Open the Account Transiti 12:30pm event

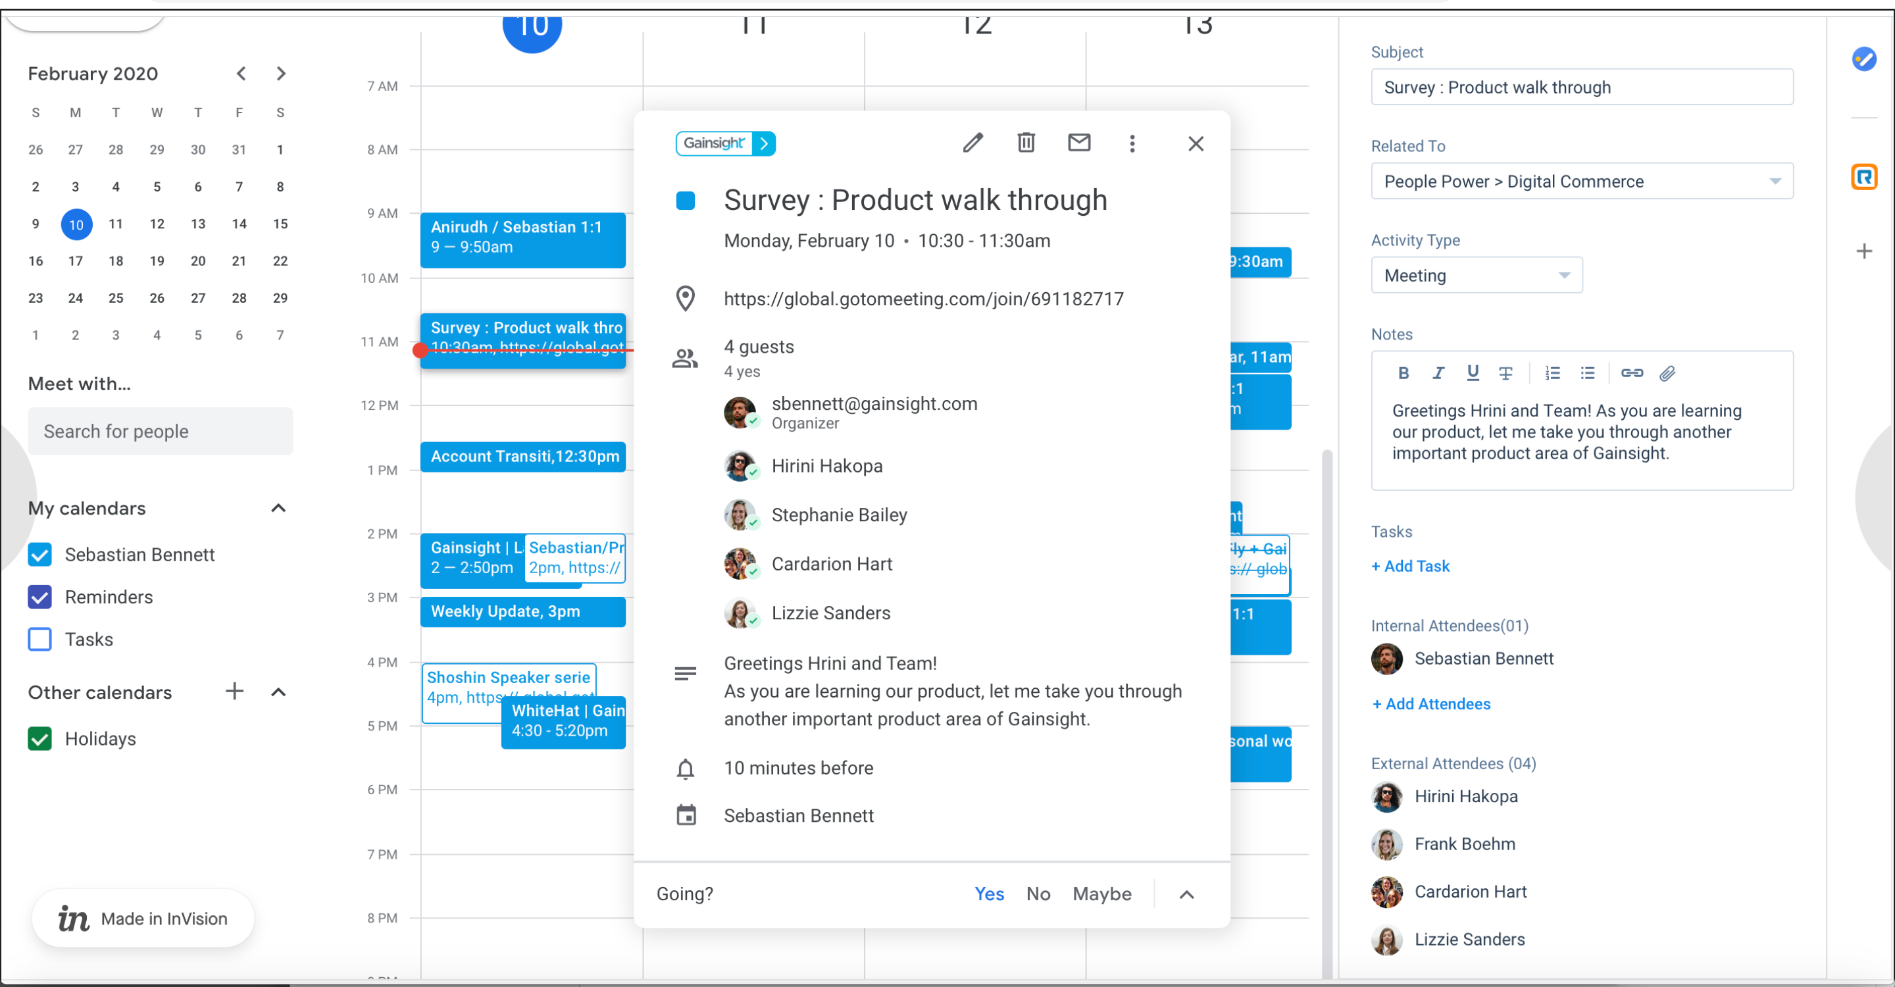[522, 457]
